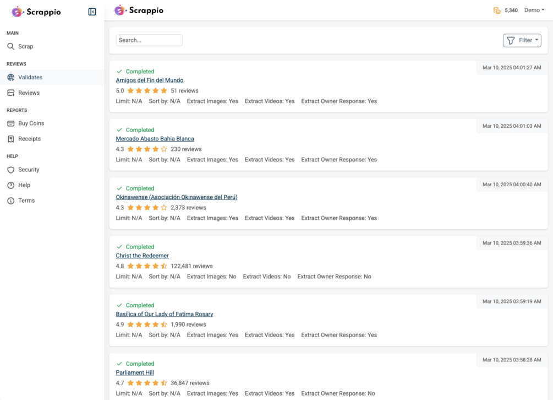The width and height of the screenshot is (553, 400).
Task: Click the star rating for Amigos del Fin del Mundo
Action: click(x=147, y=91)
